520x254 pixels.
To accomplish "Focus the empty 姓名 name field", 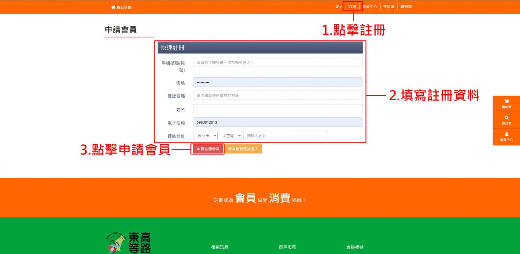I will [278, 109].
